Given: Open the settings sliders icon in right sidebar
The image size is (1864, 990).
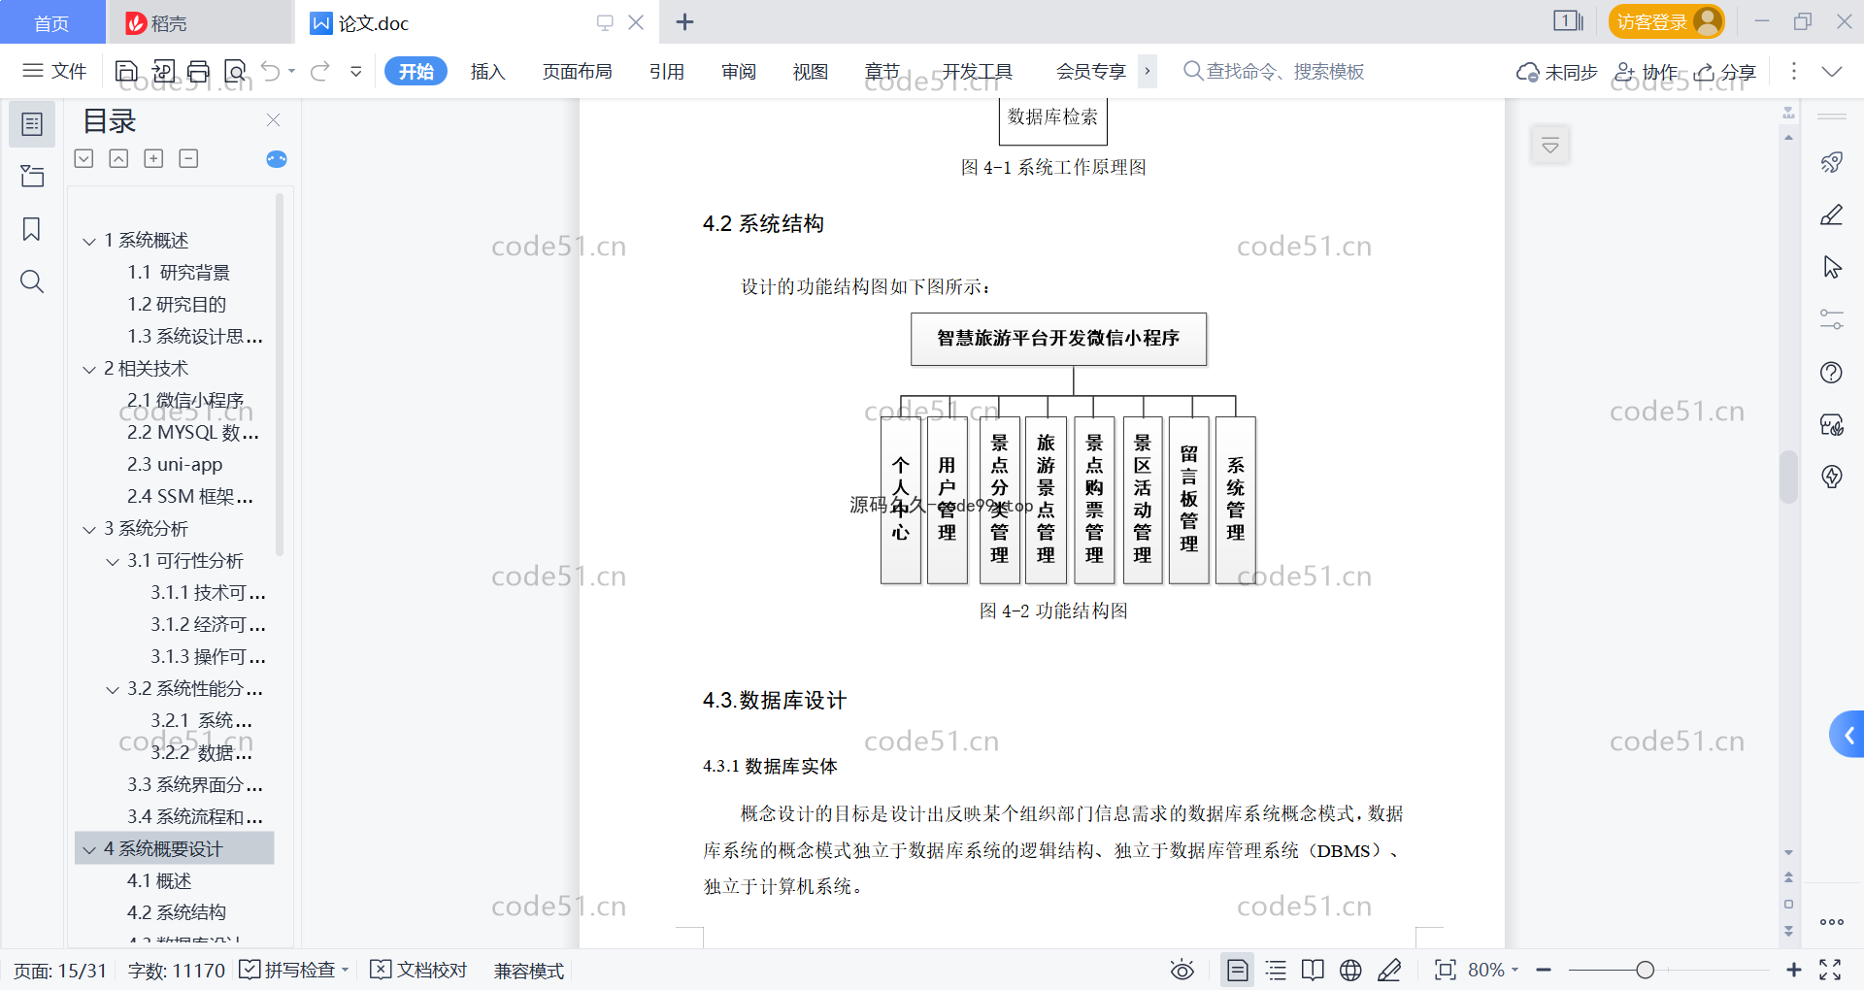Looking at the screenshot, I should [1832, 319].
